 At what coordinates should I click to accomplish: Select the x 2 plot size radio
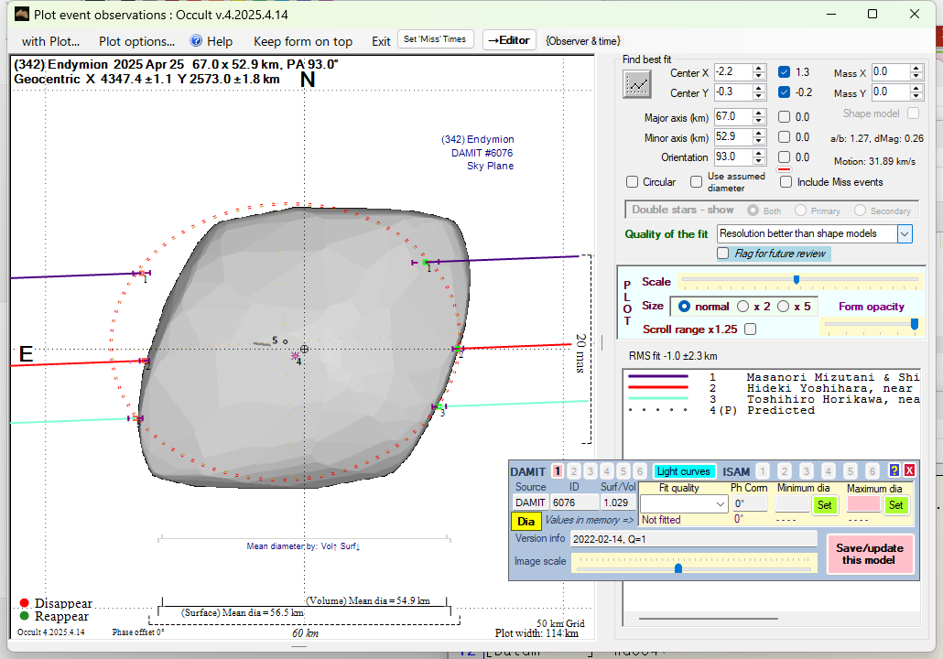coord(743,307)
